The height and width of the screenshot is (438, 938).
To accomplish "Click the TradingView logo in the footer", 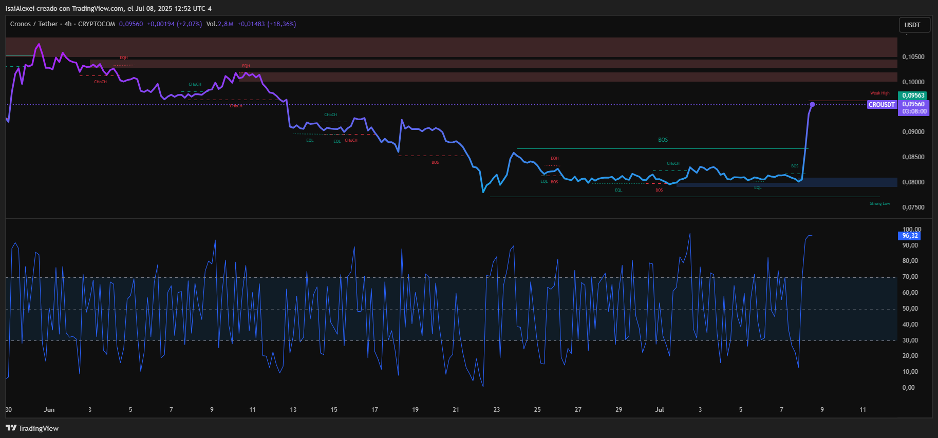I will [x=32, y=428].
